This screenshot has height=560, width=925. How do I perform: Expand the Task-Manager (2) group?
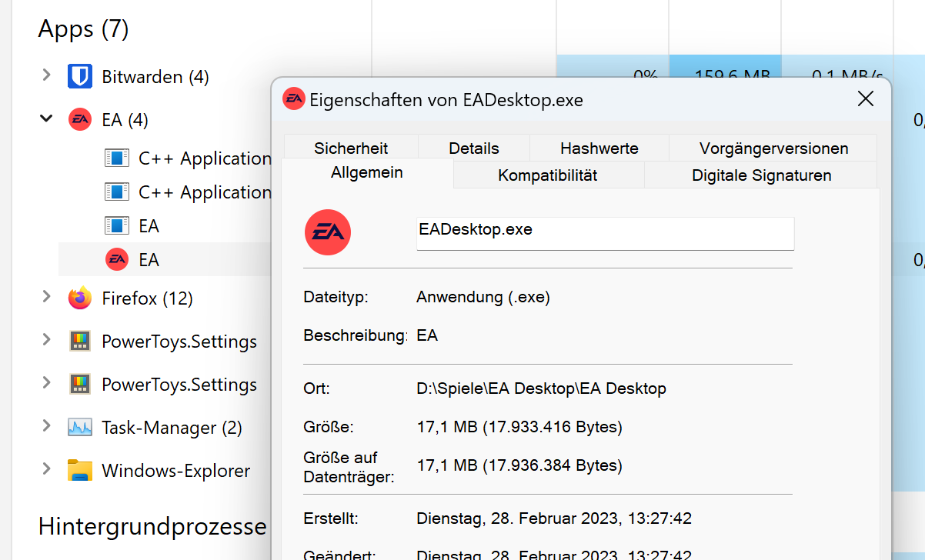click(x=46, y=426)
